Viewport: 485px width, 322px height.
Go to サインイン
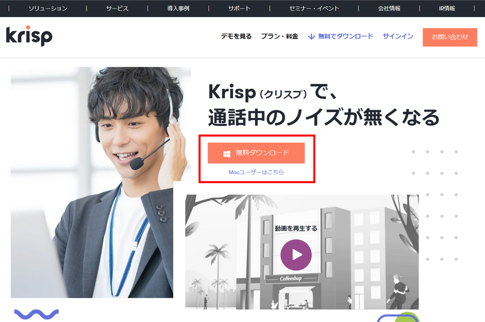tap(398, 36)
